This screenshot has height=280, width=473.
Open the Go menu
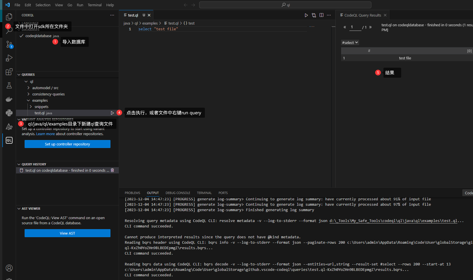pos(70,5)
